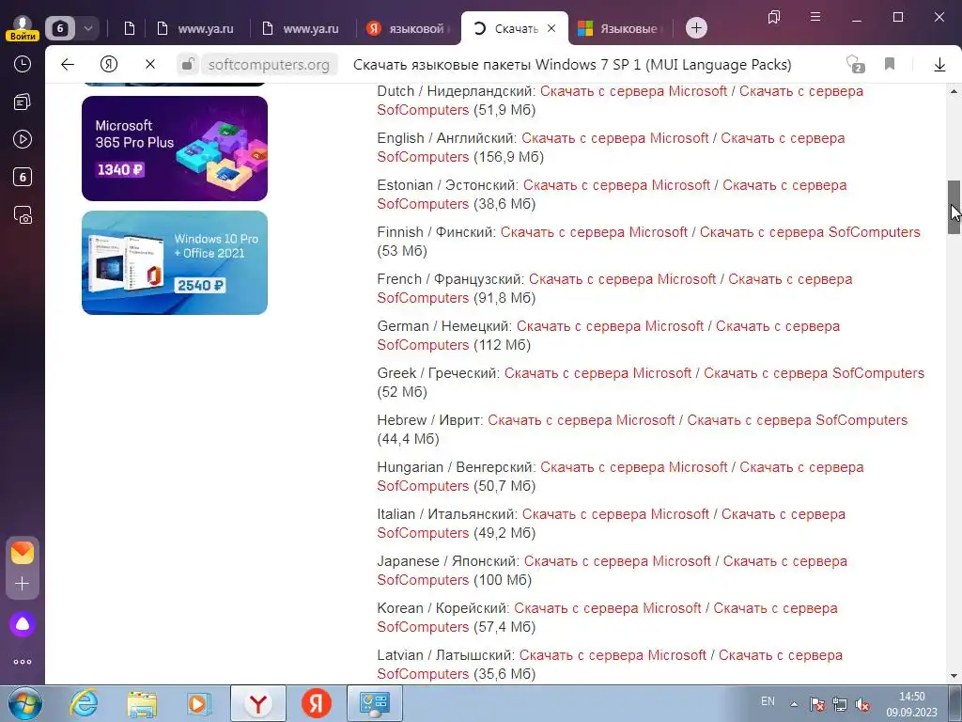The image size is (962, 722).
Task: Open the video play icon in the sidebar
Action: [x=23, y=139]
